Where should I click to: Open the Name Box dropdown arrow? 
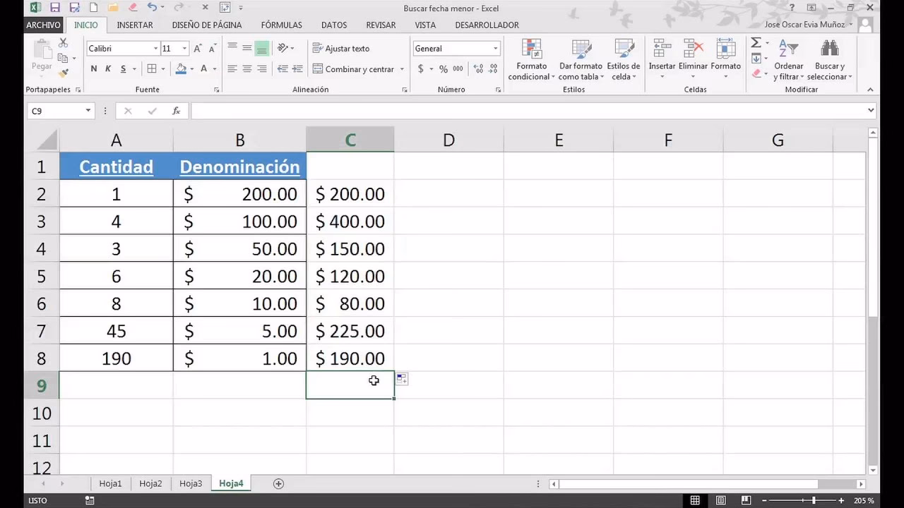coord(88,111)
